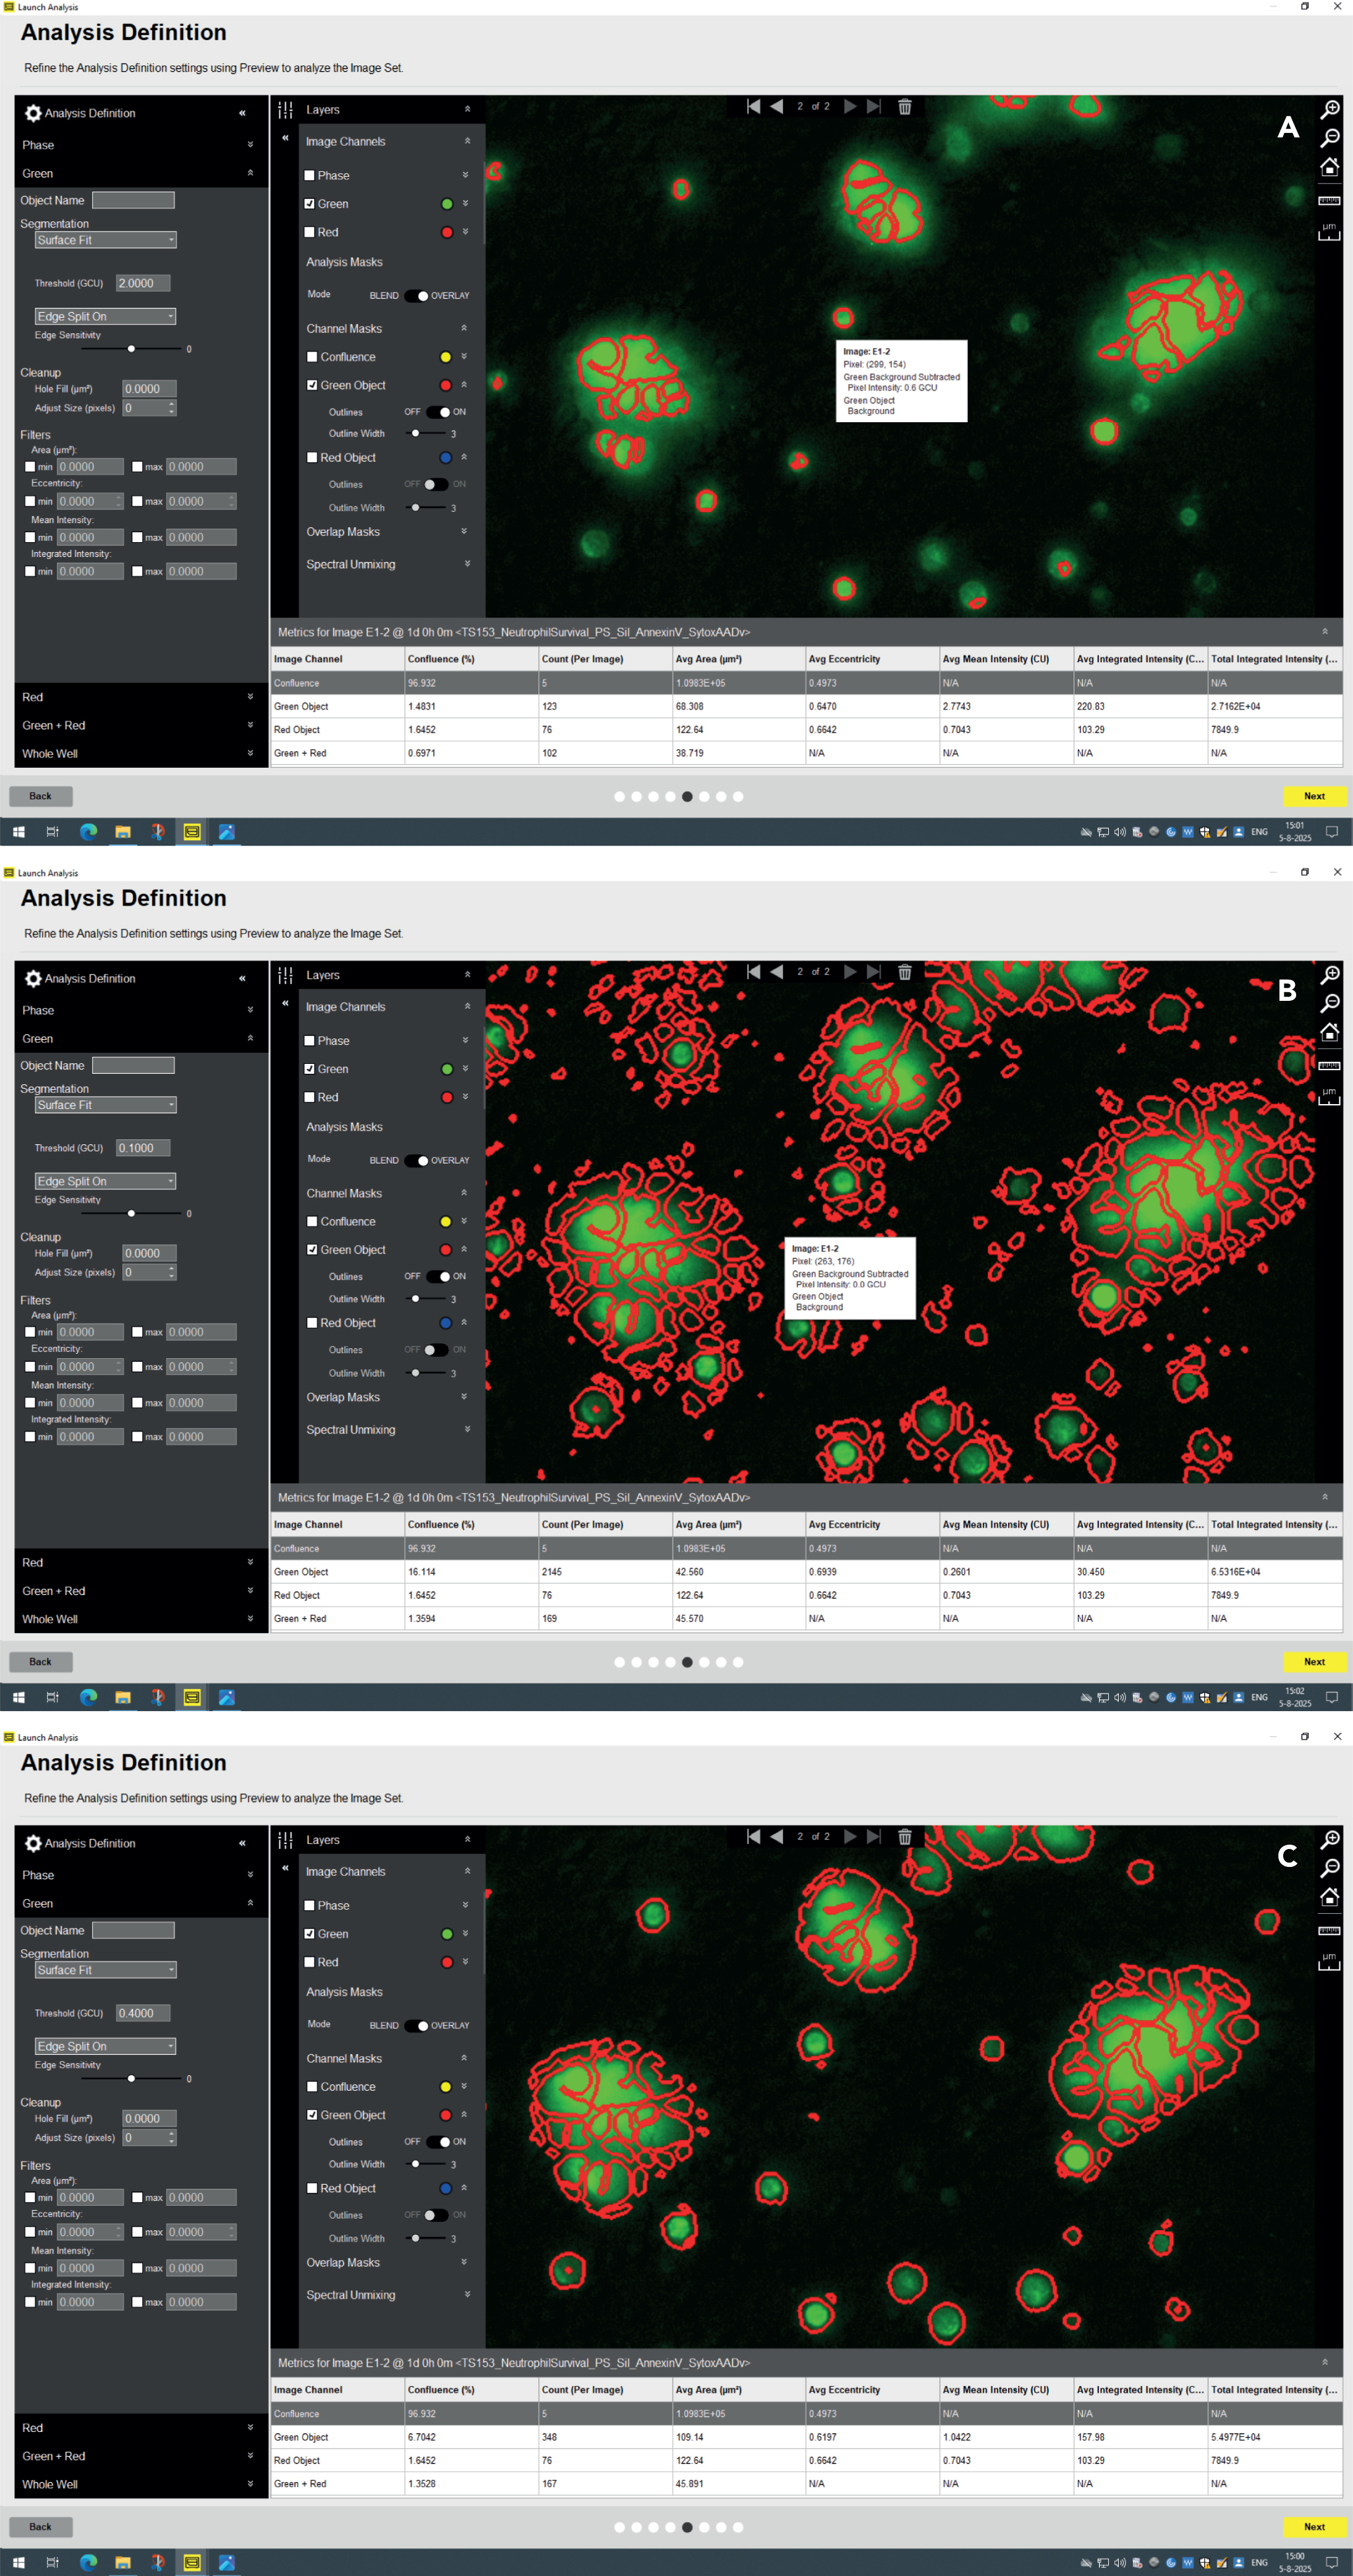Go to previous image in panel B
The height and width of the screenshot is (2576, 1353).
coord(776,971)
